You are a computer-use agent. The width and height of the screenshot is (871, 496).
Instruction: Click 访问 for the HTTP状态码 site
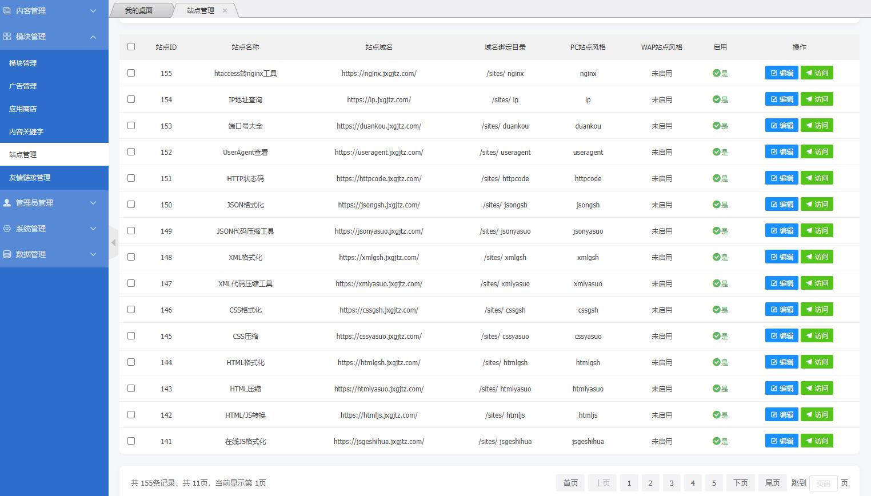point(817,178)
